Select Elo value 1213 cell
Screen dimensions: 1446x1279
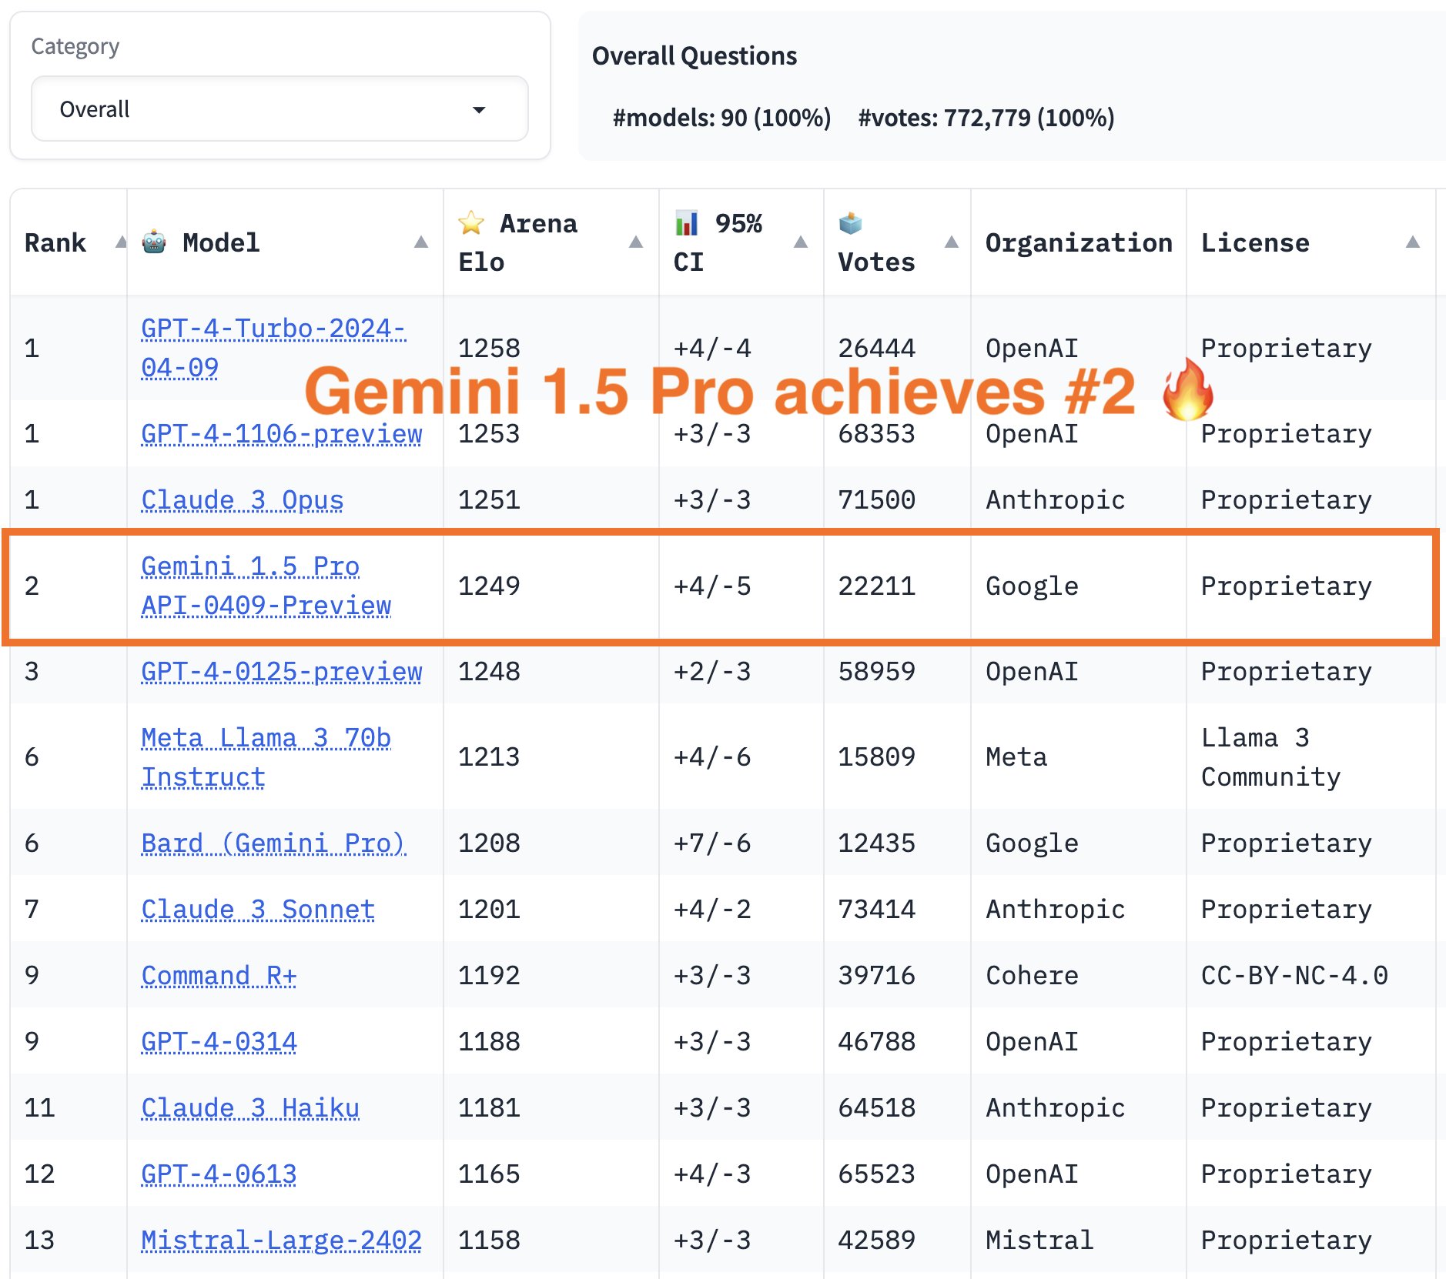click(489, 757)
